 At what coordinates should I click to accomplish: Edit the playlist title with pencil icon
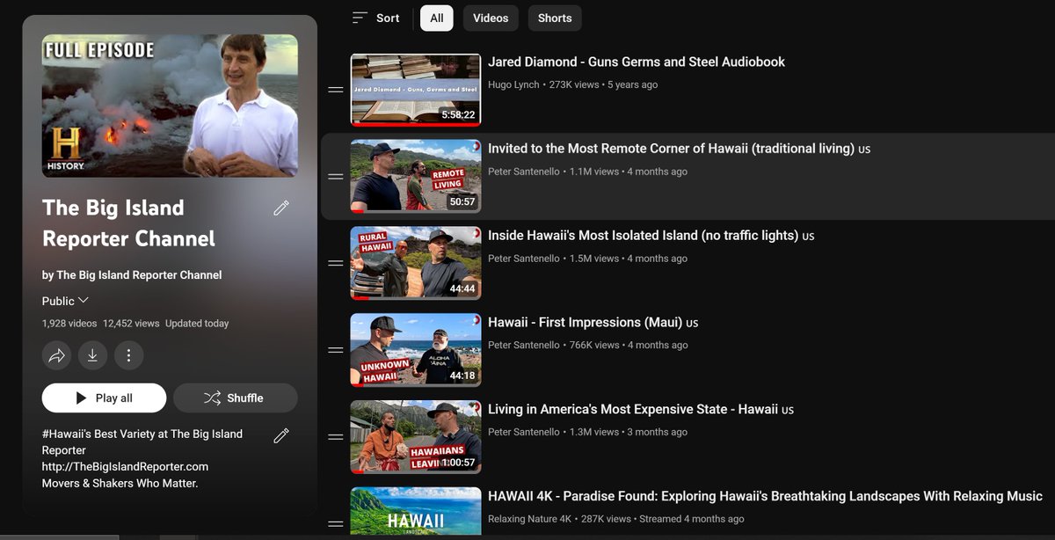click(281, 208)
